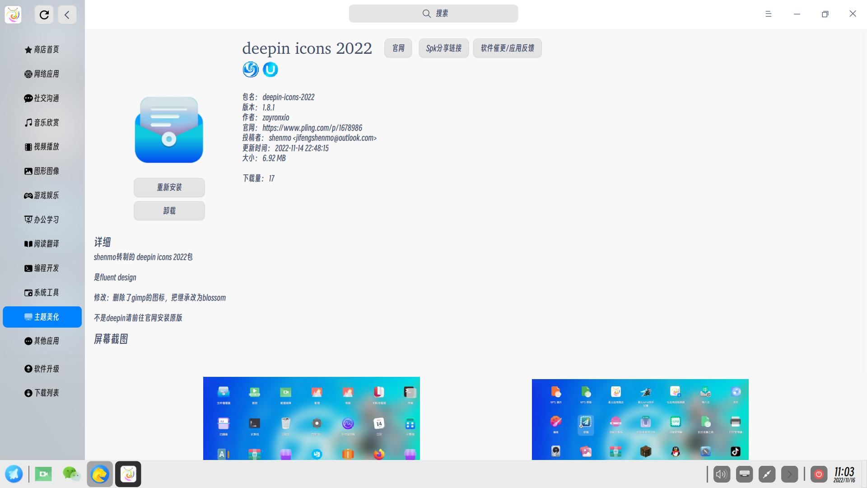Image resolution: width=867 pixels, height=488 pixels.
Task: Click the 卸载 uninstall button
Action: 169,211
